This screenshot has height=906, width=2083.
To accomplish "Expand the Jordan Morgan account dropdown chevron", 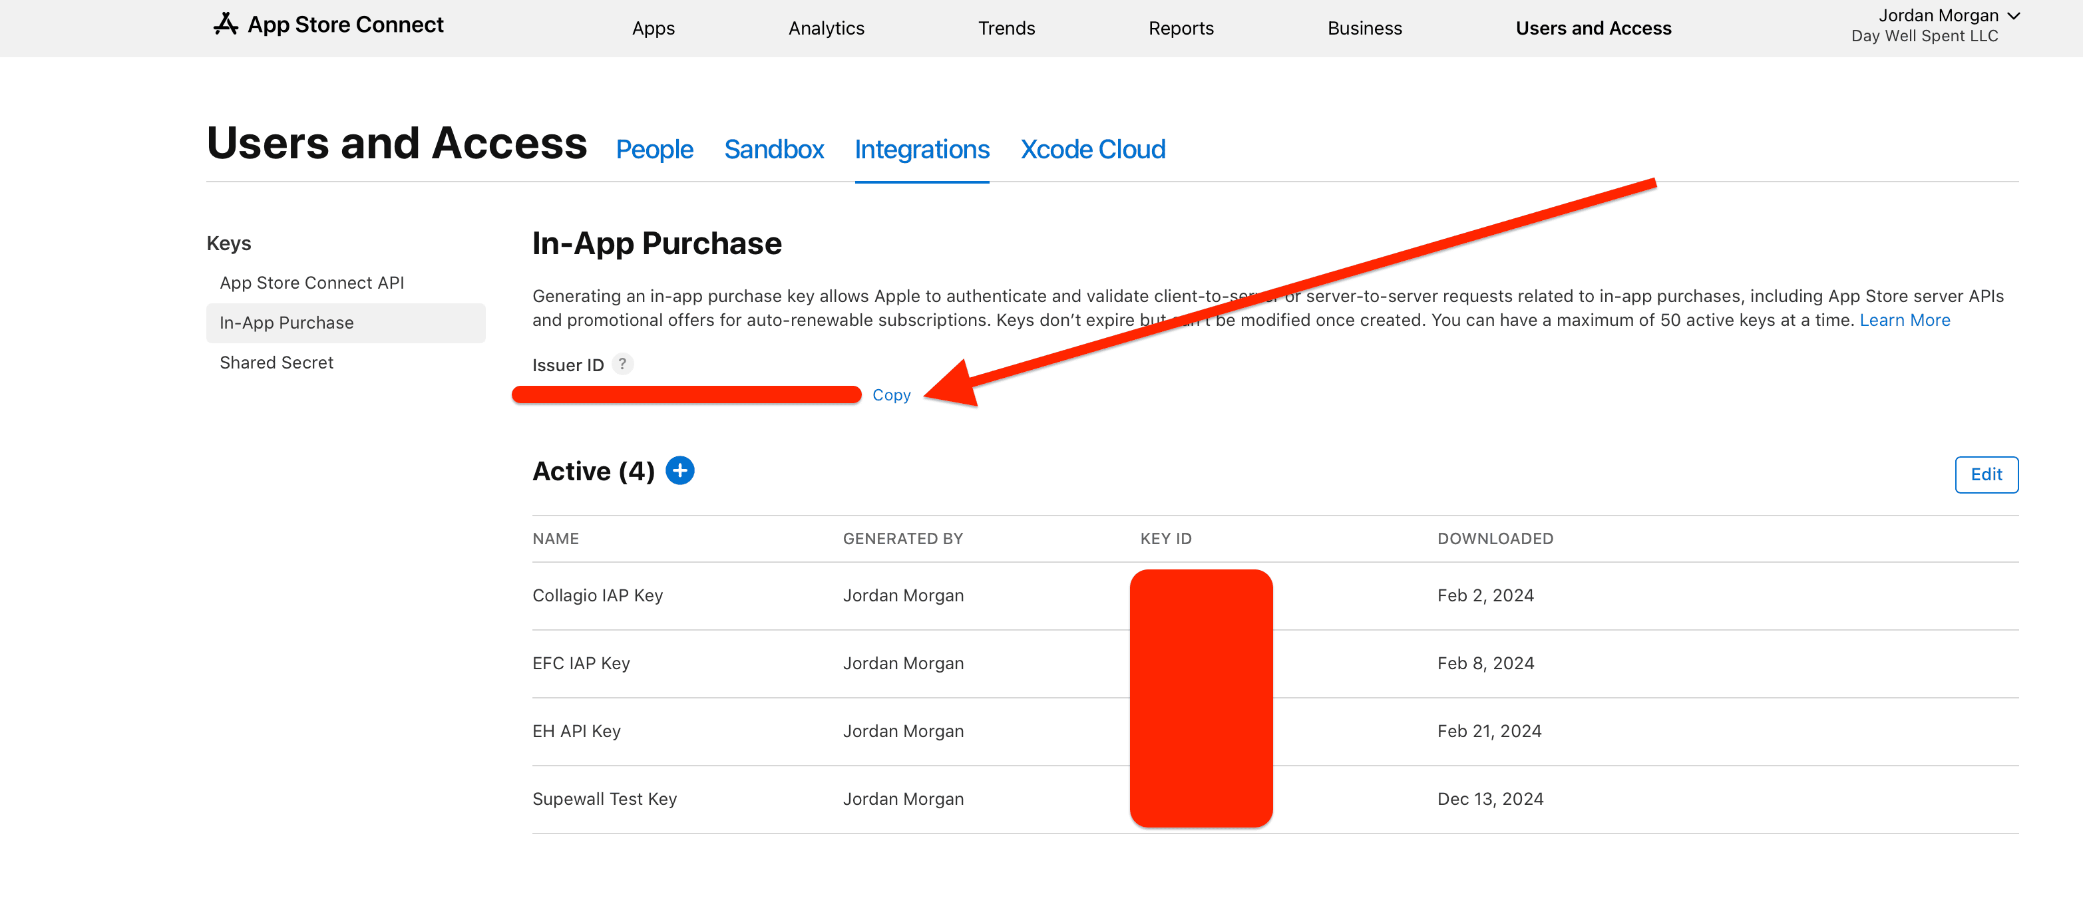I will 2014,15.
